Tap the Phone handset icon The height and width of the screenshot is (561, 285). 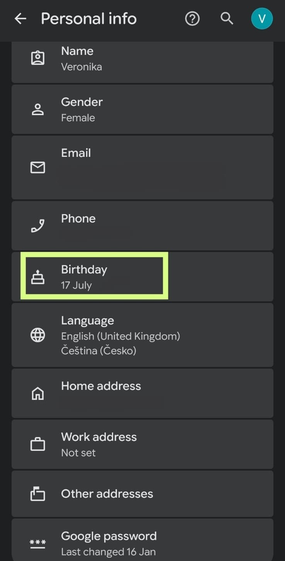click(37, 226)
